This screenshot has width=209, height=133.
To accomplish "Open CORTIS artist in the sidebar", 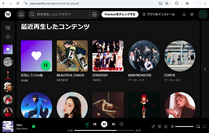I will click(8, 62).
